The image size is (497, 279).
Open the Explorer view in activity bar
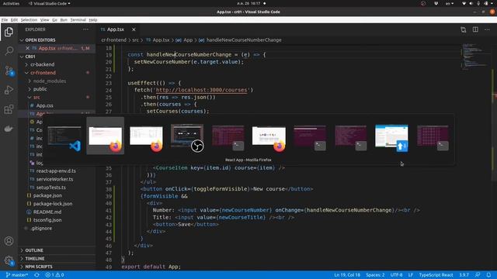[x=9, y=32]
